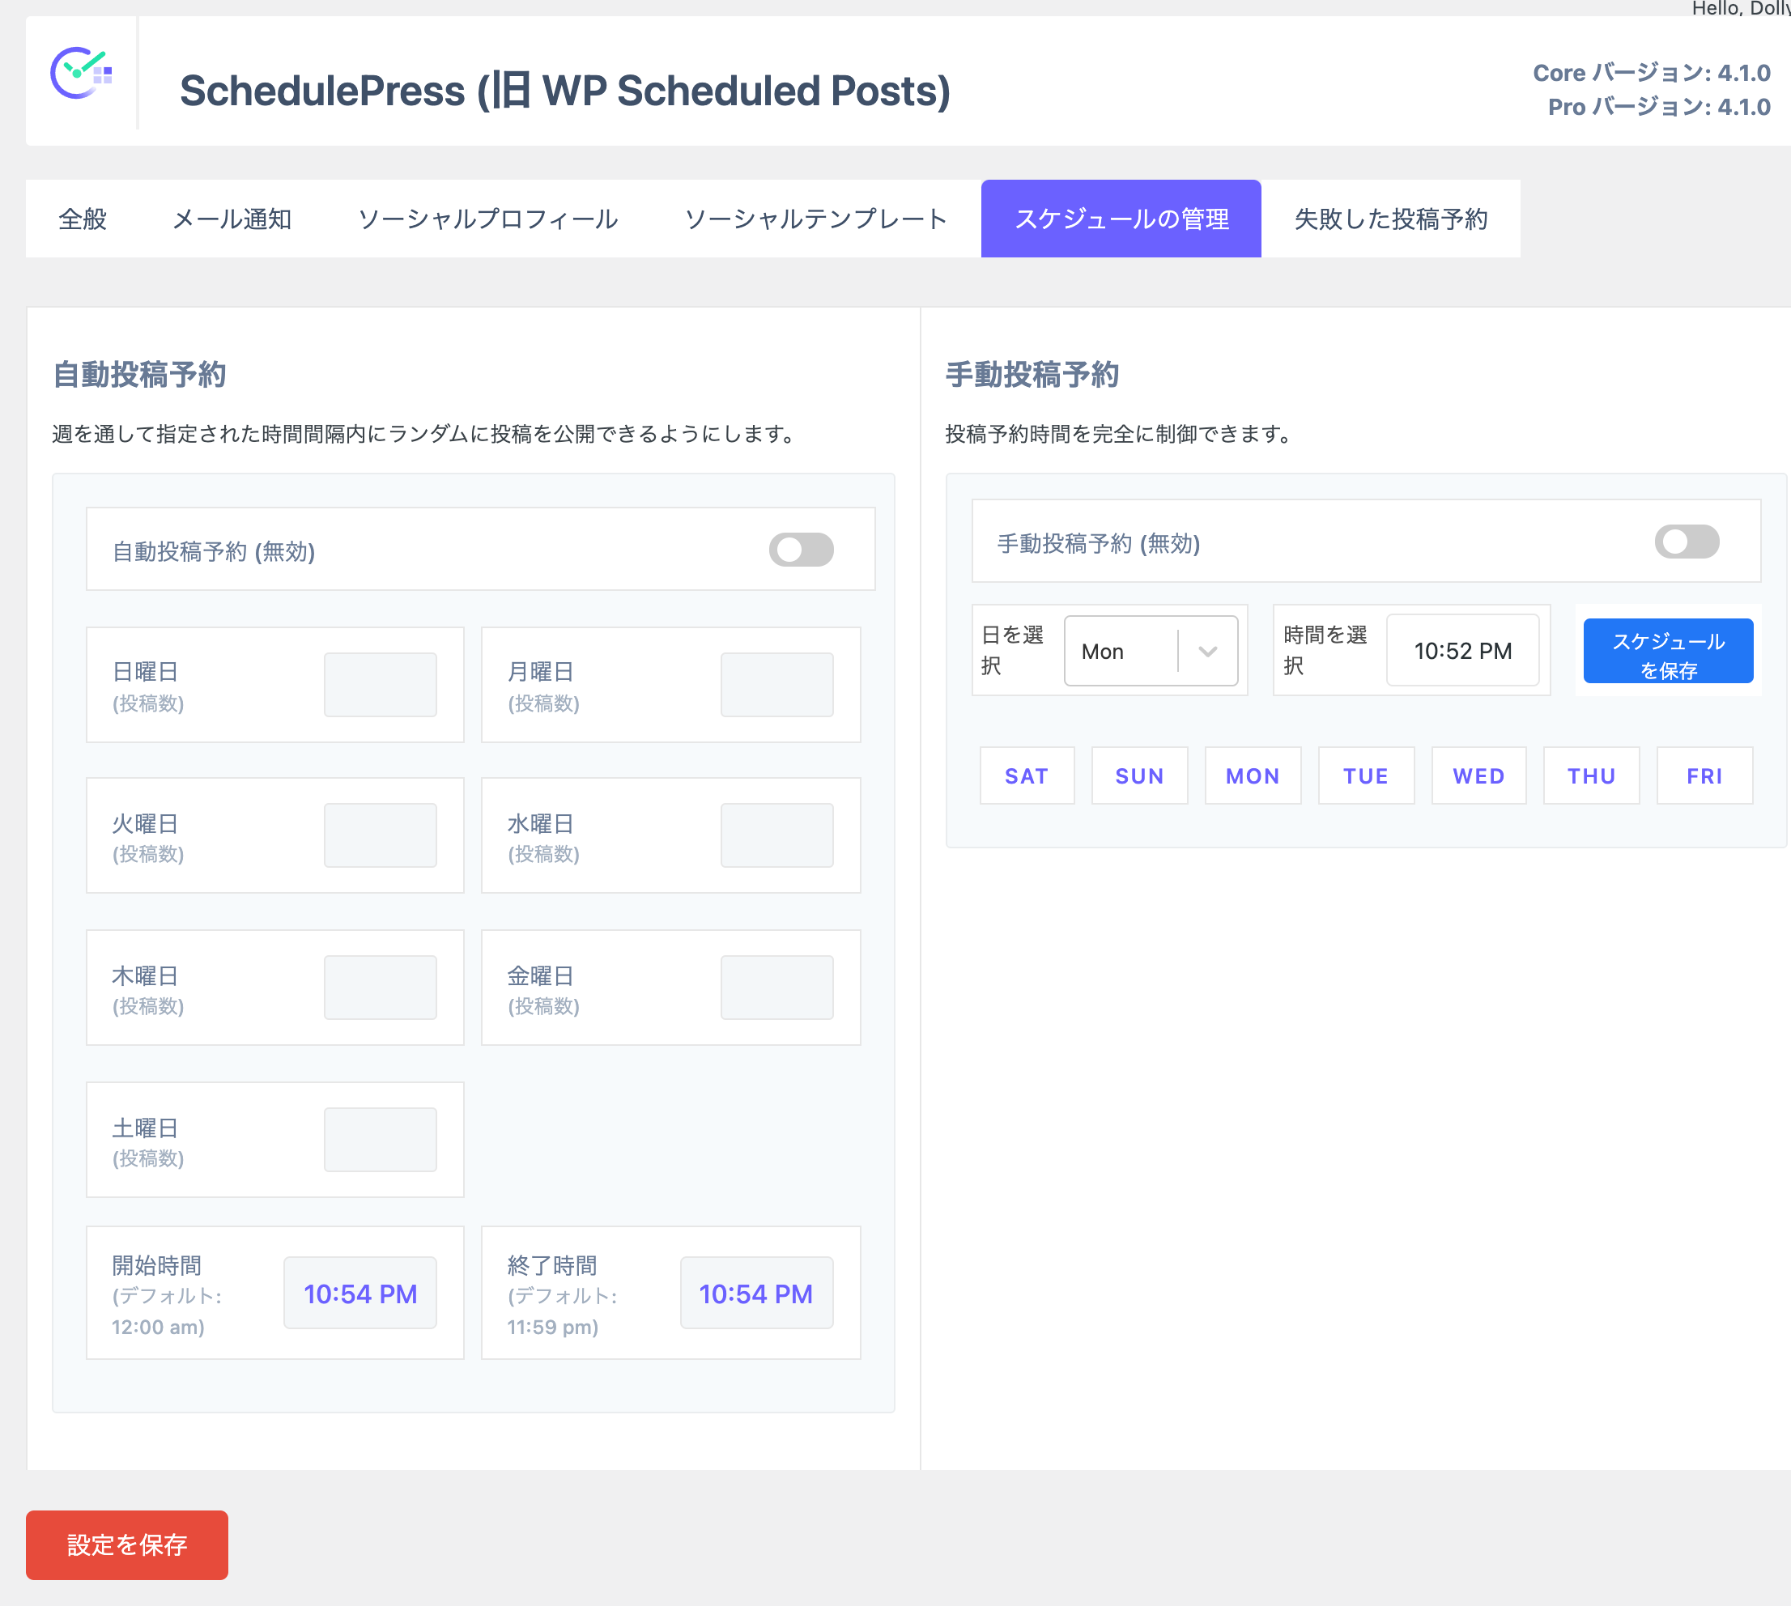1791x1606 pixels.
Task: Click the 投稿予約時間を完全に制御できます description
Action: point(1118,434)
